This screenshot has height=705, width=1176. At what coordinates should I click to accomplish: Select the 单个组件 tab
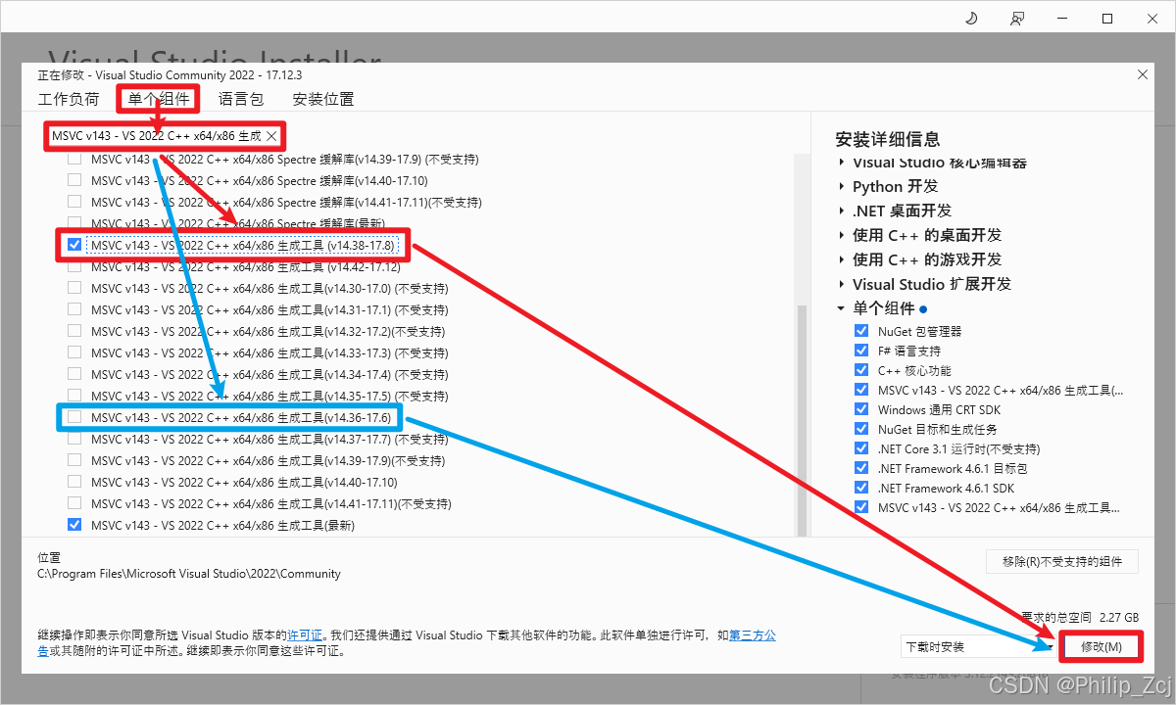pyautogui.click(x=159, y=99)
